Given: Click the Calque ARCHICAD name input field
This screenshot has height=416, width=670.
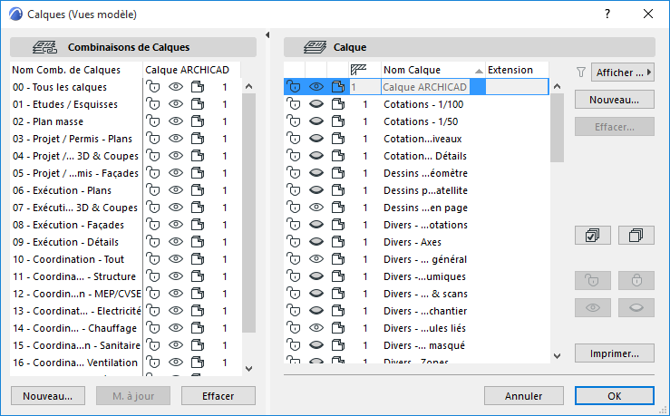Looking at the screenshot, I should 425,87.
